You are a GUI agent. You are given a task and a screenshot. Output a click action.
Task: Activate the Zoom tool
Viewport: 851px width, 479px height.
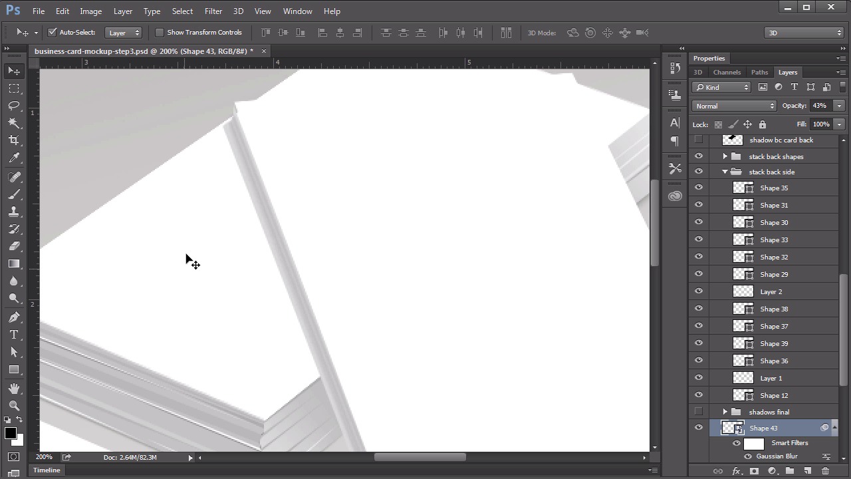point(14,405)
